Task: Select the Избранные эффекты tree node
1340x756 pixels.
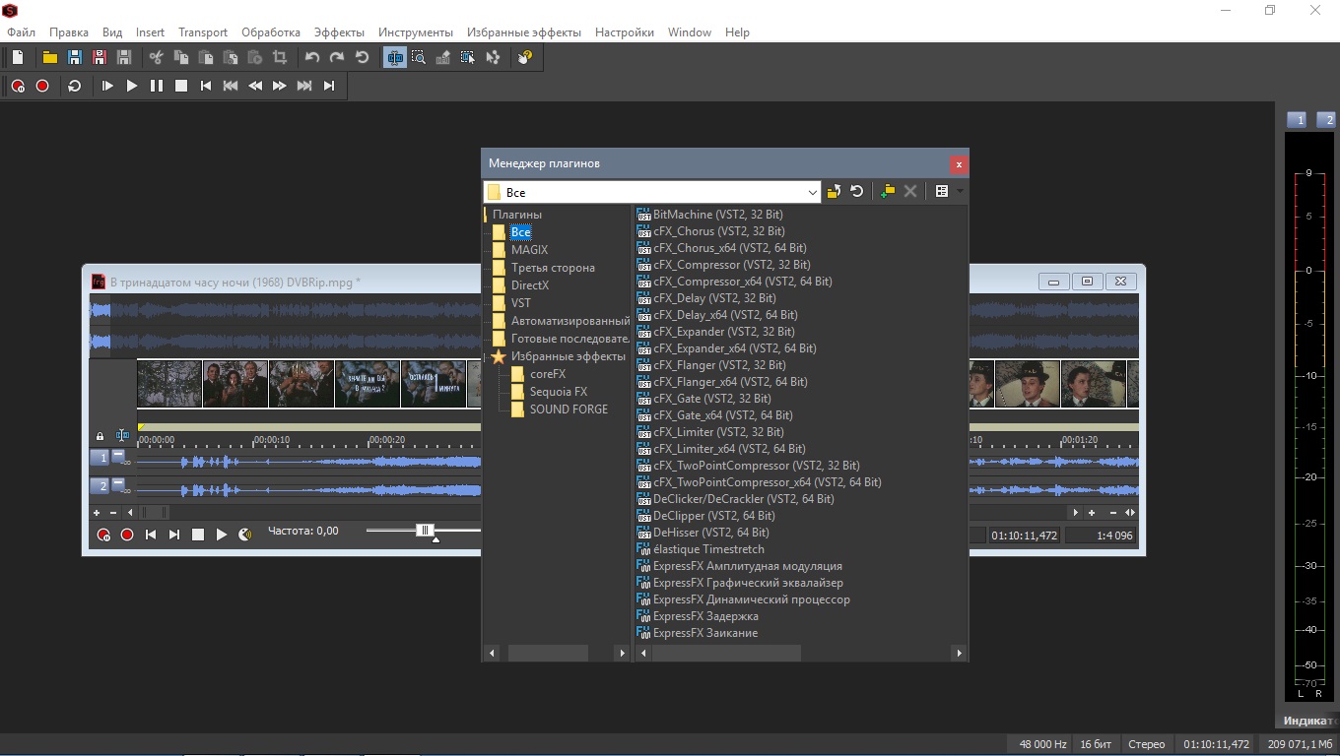Action: (x=568, y=356)
